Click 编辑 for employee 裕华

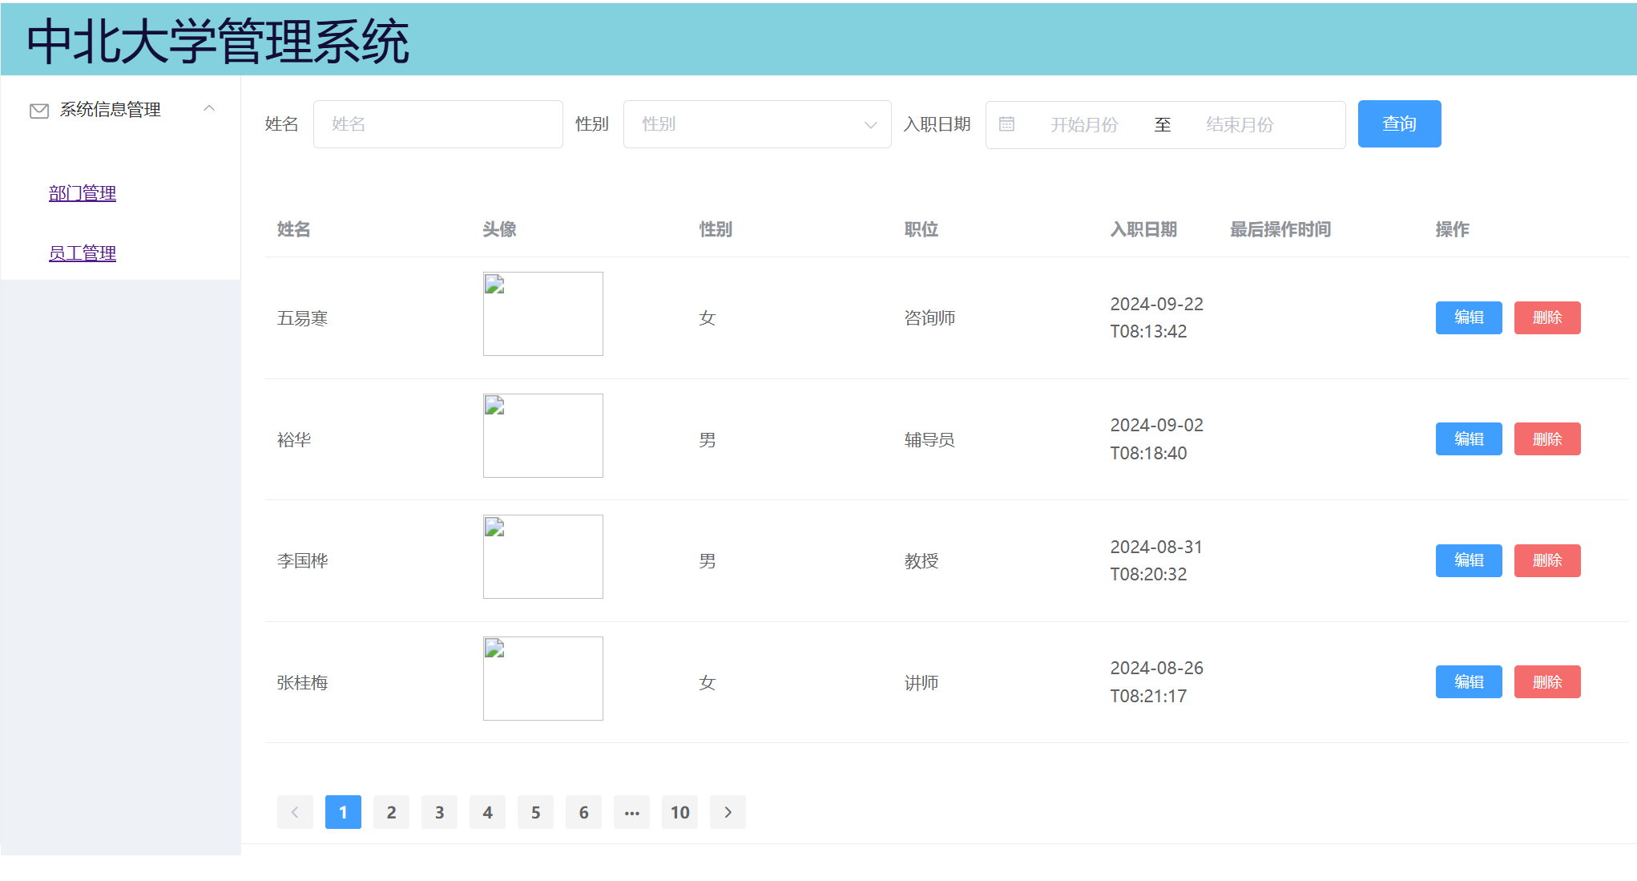(1468, 439)
